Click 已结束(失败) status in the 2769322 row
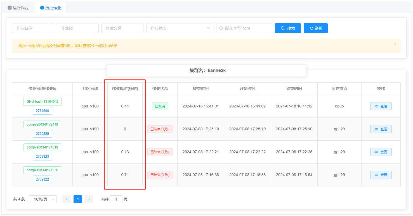Viewport: 413px width, 216px height. tap(160, 175)
